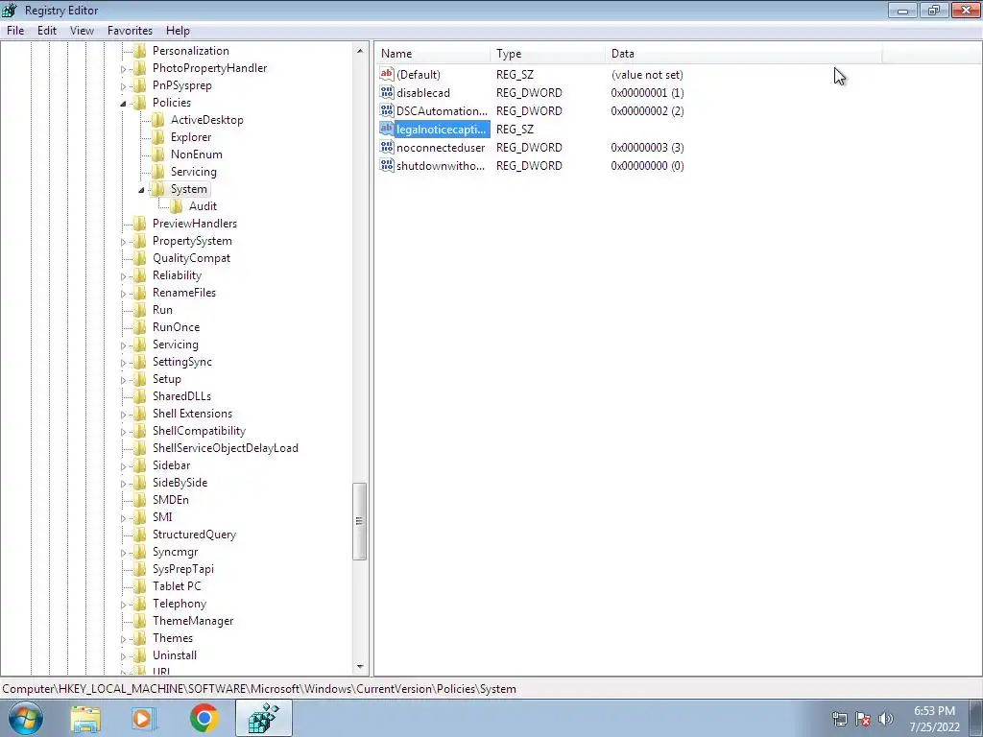Image resolution: width=983 pixels, height=737 pixels.
Task: Click the Registry Editor taskbar button
Action: coord(263,718)
